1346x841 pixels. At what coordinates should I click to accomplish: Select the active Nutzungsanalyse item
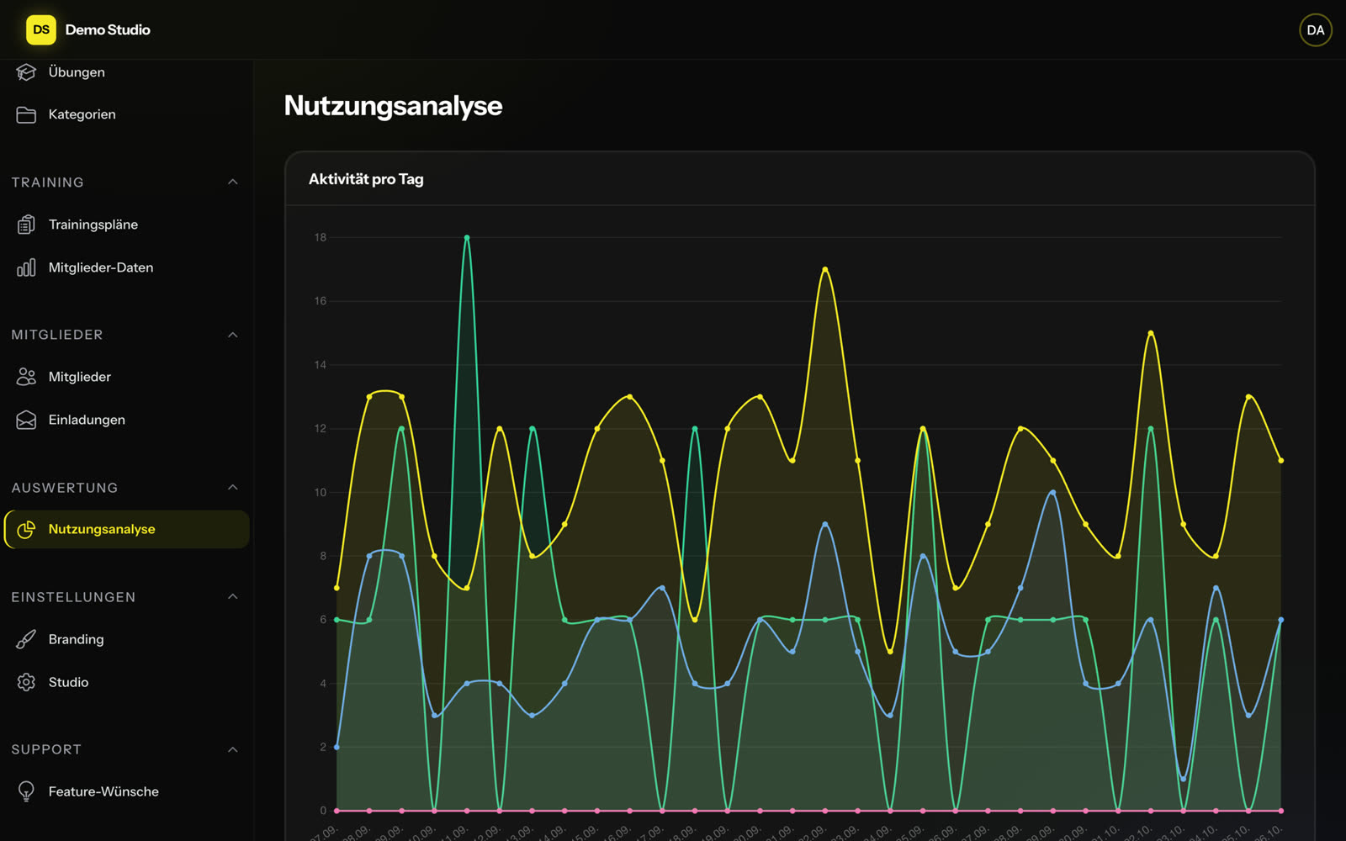pos(126,529)
